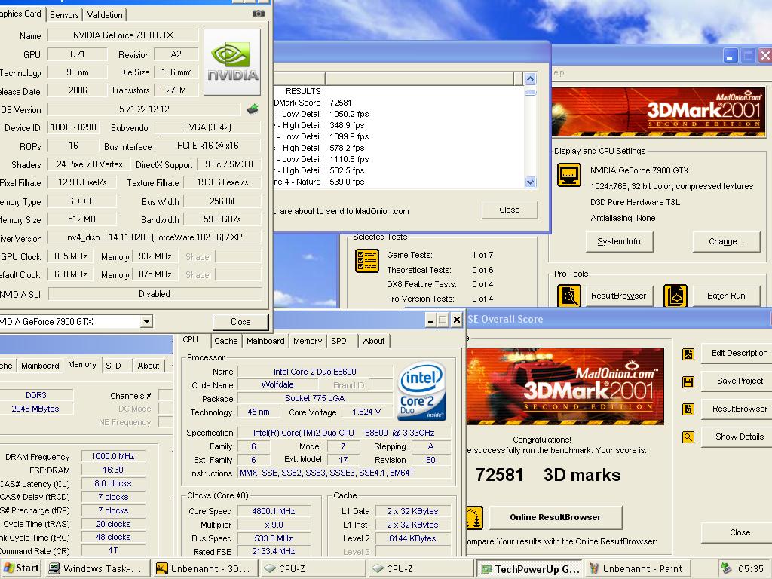
Task: Click Close in the 3DMark results dialog
Action: tap(510, 210)
